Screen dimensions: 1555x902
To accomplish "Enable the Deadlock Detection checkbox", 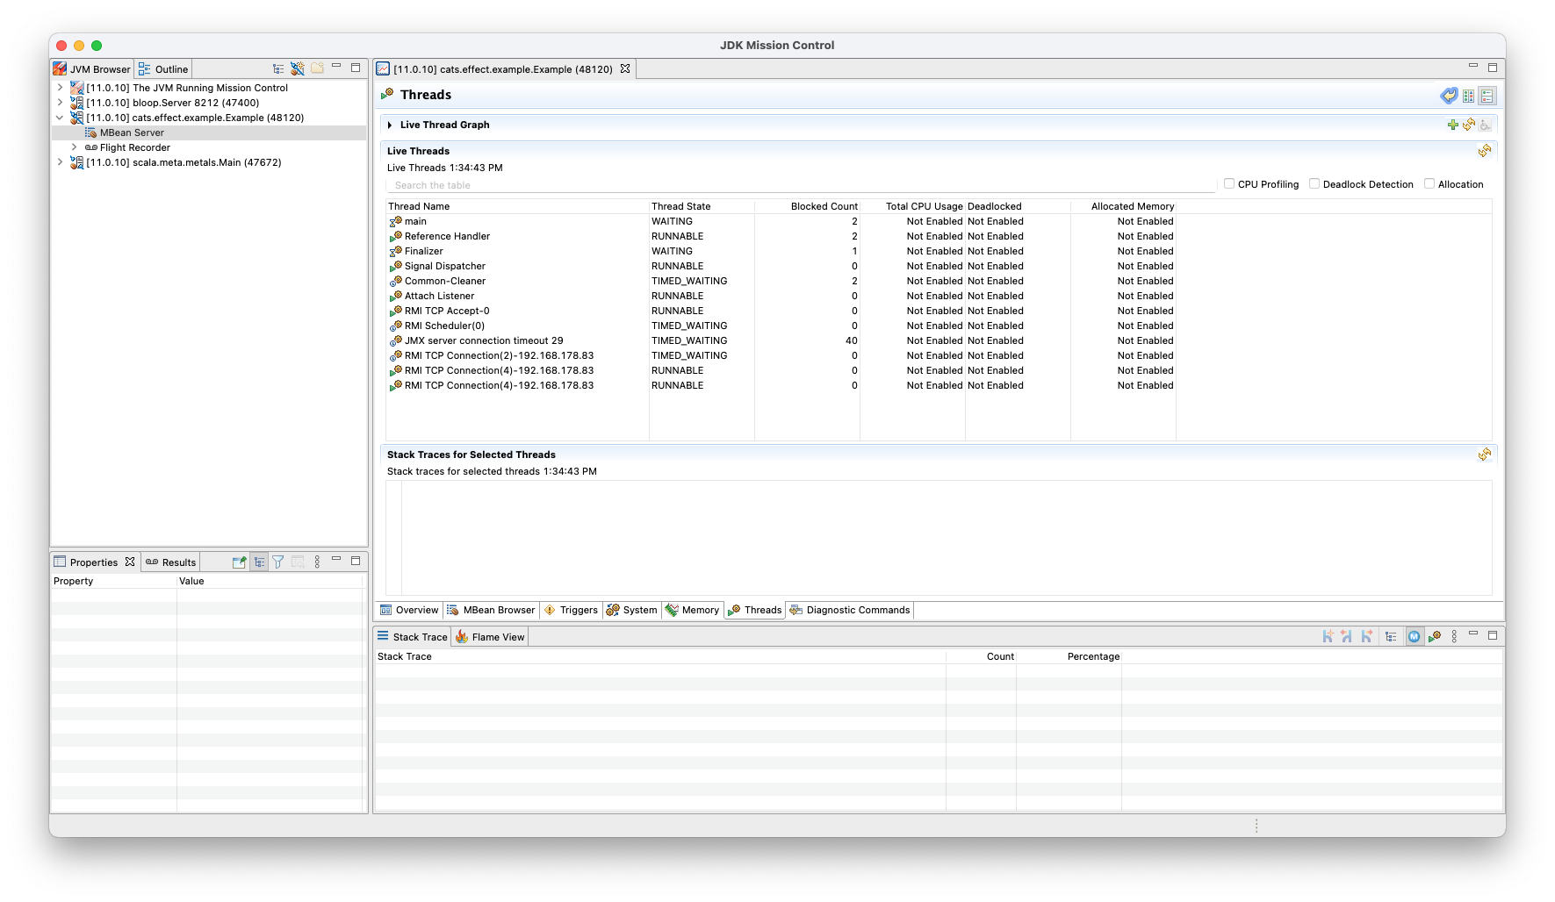I will (1314, 184).
